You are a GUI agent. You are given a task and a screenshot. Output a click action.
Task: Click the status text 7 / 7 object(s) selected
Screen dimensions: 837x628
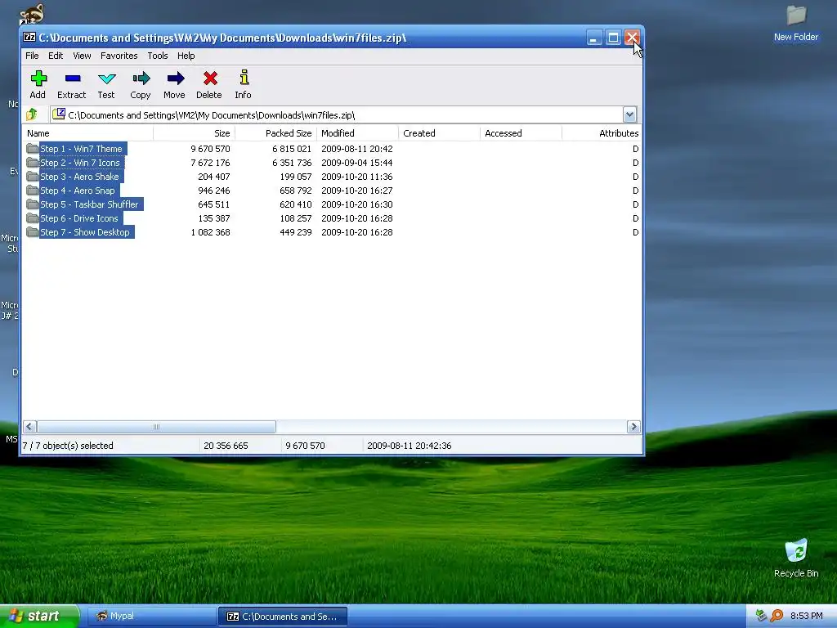coord(68,446)
